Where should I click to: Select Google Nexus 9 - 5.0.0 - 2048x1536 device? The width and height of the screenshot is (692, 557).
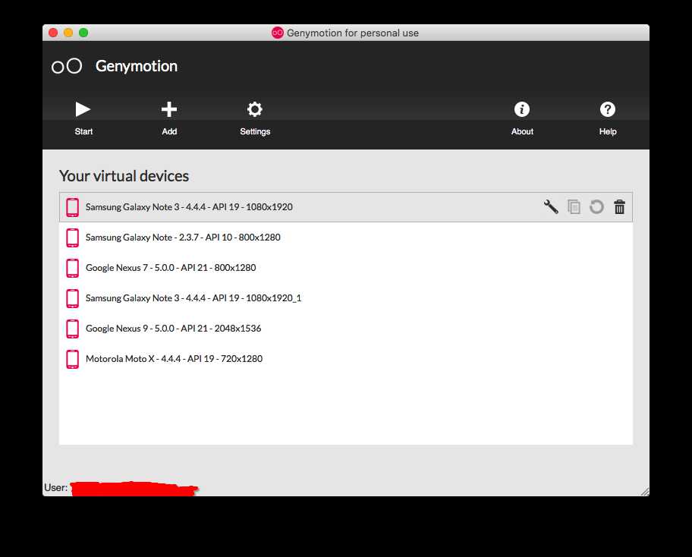[345, 329]
